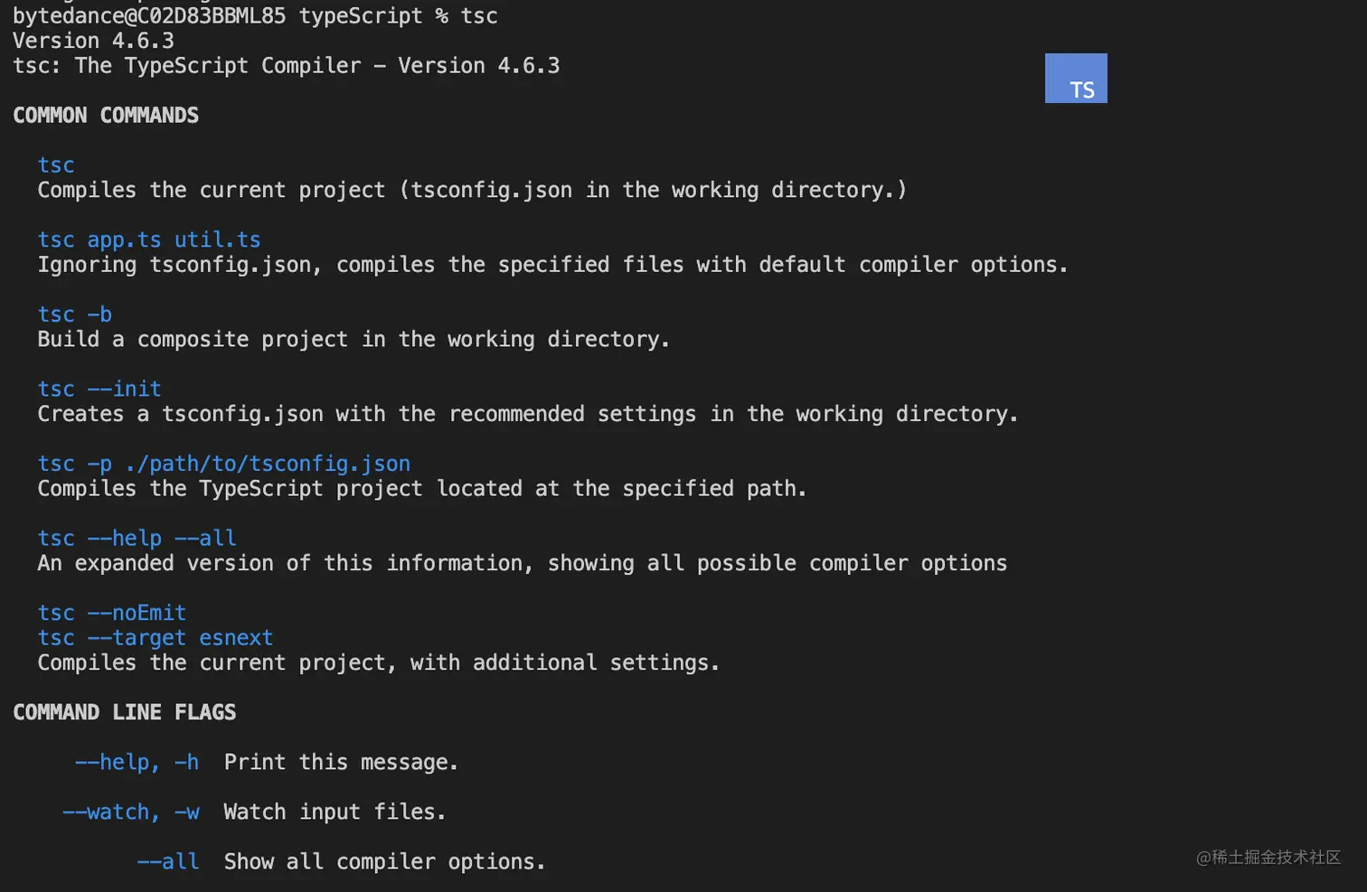Click 'tsc --target esnext' command
The width and height of the screenshot is (1367, 892).
pyautogui.click(x=156, y=638)
